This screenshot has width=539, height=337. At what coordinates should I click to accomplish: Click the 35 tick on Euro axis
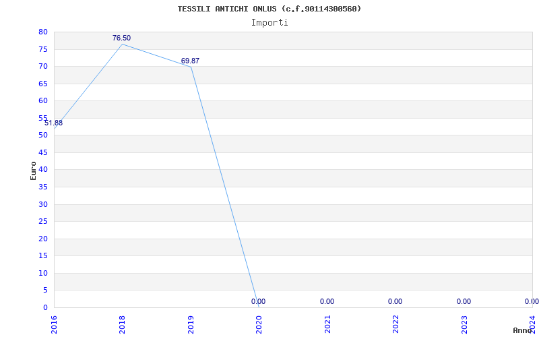(x=43, y=187)
